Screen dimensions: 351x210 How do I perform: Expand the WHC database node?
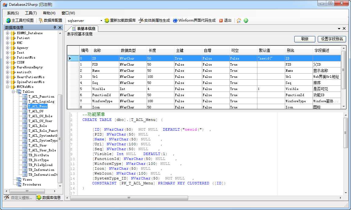pos(7,43)
